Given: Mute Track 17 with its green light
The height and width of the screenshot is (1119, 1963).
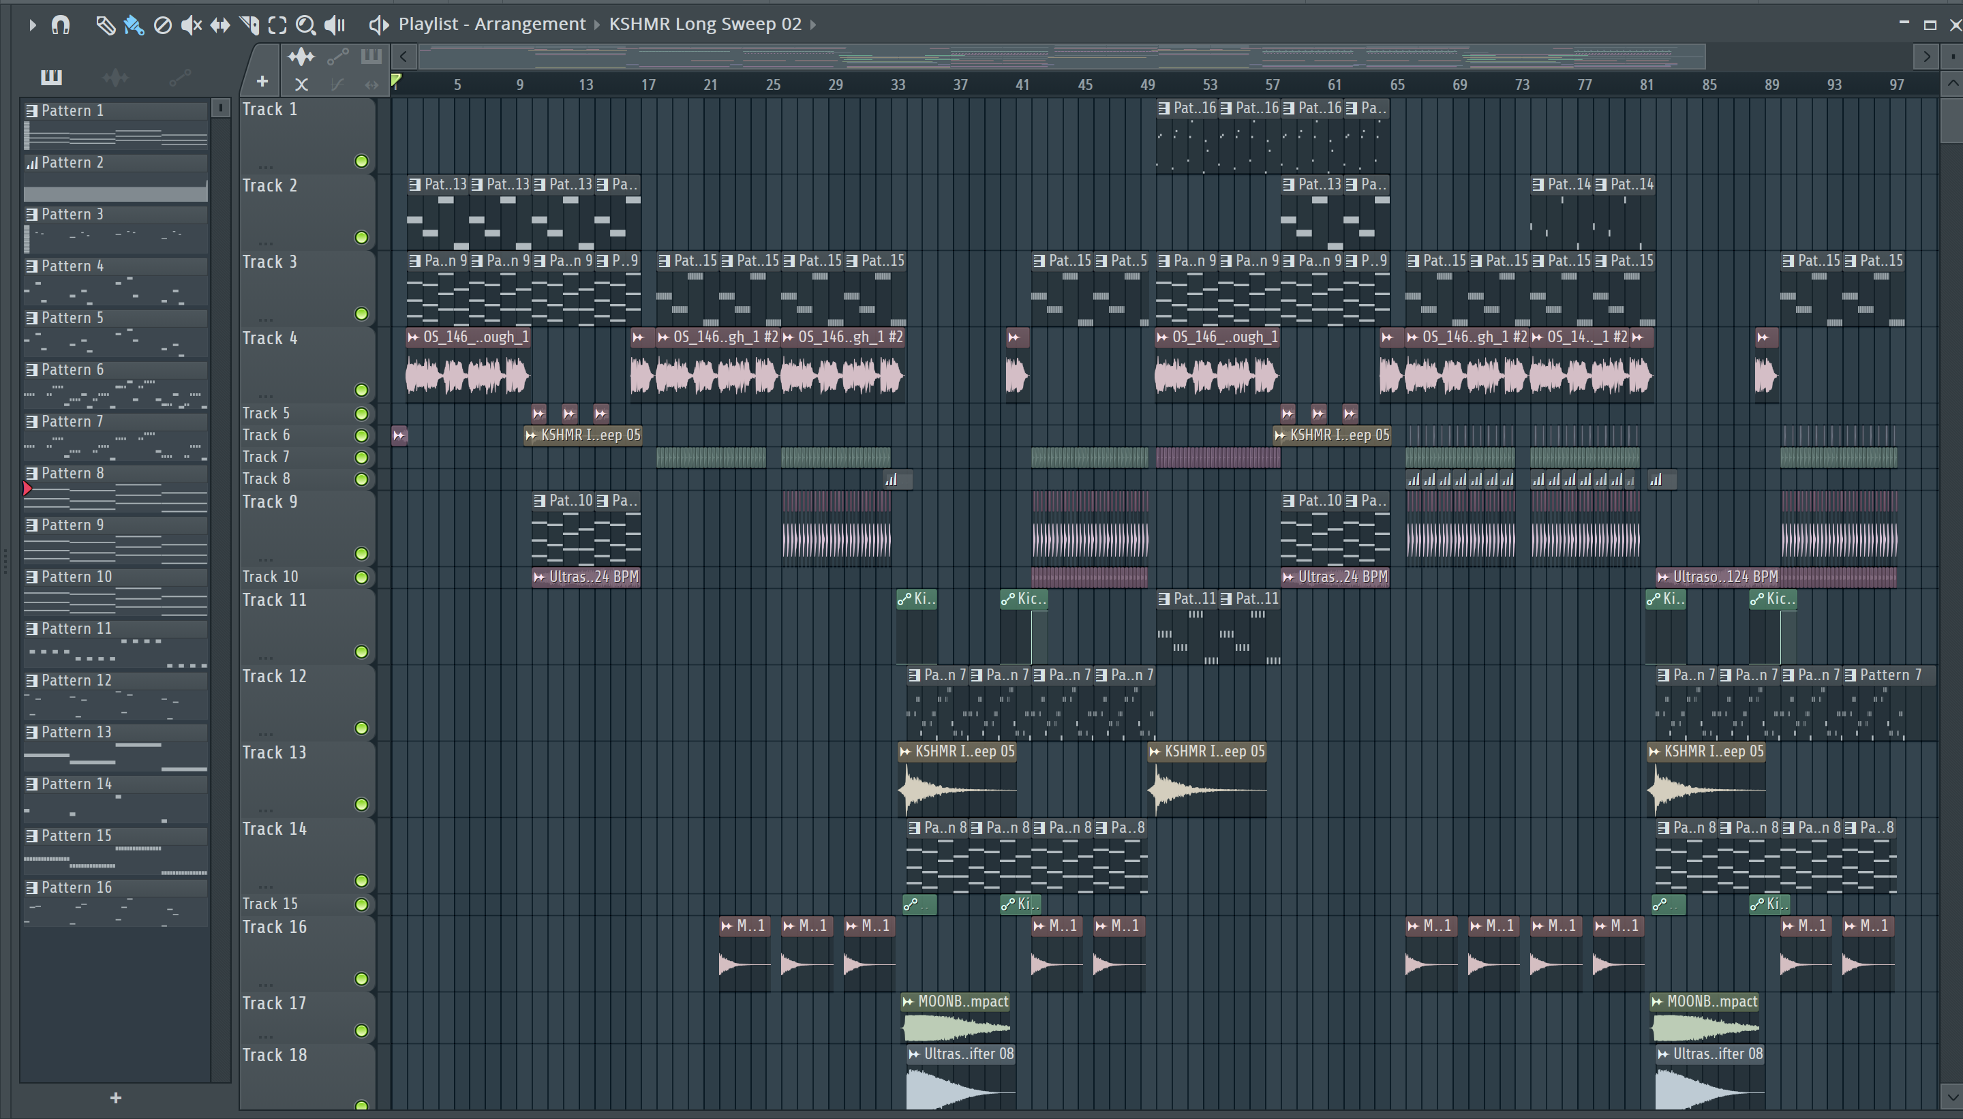Looking at the screenshot, I should tap(361, 1030).
